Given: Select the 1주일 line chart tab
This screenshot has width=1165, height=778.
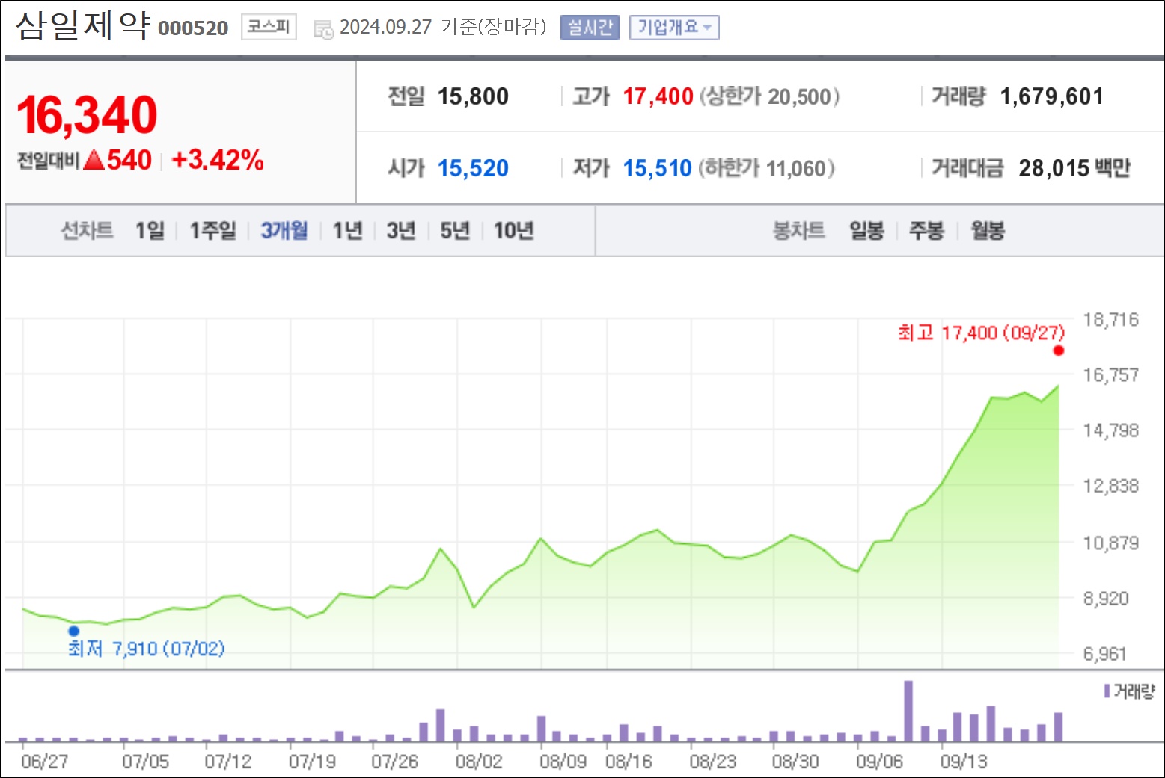Looking at the screenshot, I should tap(212, 231).
